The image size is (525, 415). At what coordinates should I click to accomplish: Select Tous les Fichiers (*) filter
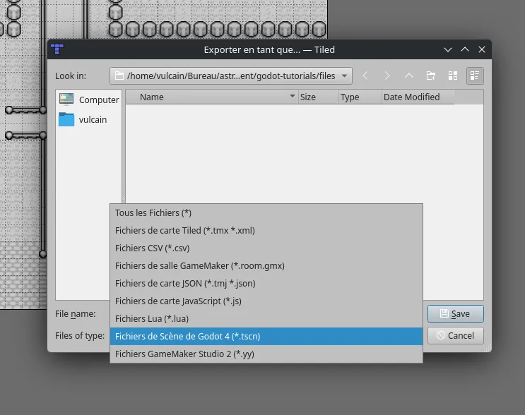pos(266,212)
